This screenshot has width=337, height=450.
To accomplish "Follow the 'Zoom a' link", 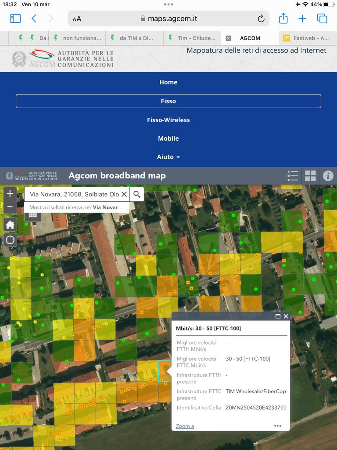I will pos(185,426).
